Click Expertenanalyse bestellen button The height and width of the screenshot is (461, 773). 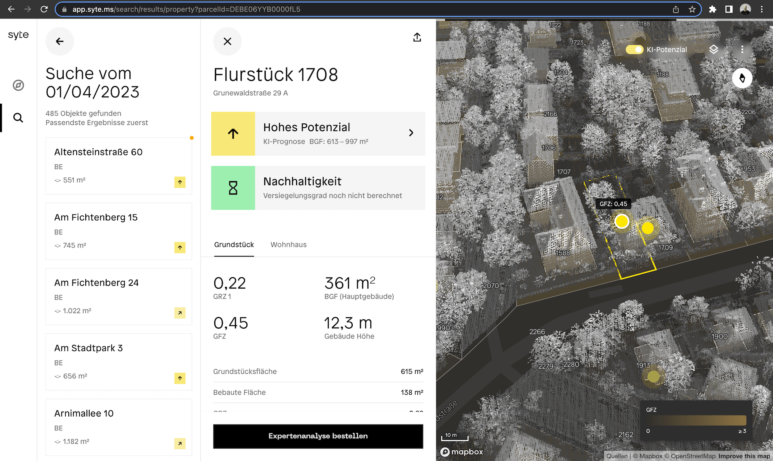(x=318, y=436)
